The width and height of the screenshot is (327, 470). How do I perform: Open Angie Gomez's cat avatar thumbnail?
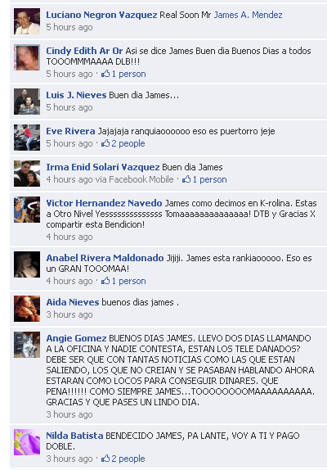[x=27, y=345]
